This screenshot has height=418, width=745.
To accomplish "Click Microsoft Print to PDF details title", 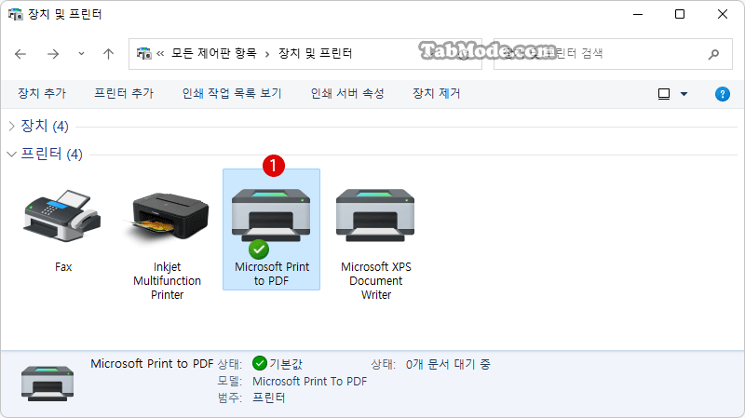I will pos(152,364).
